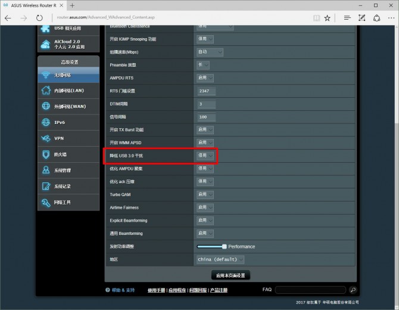This screenshot has width=399, height=310.
Task: Open the Airtime Fairness dropdown
Action: pyautogui.click(x=205, y=207)
